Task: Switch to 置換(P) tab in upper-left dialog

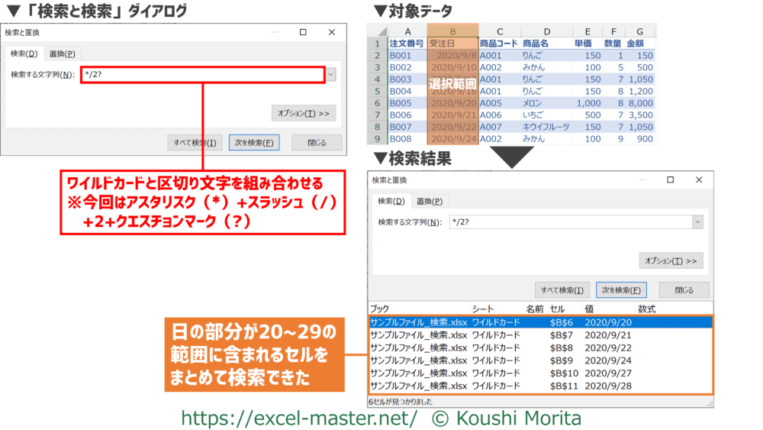Action: [62, 53]
